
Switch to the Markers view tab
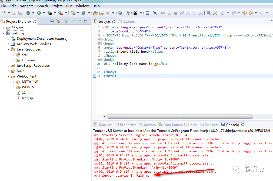point(103,125)
